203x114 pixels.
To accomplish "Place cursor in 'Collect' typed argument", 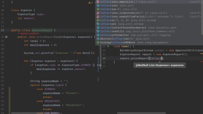I will [x=156, y=58].
